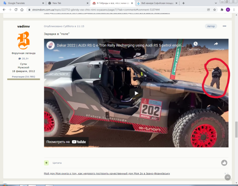The height and width of the screenshot is (186, 238).
Task: Open the Extensions puzzle icon
Action: click(x=222, y=10)
